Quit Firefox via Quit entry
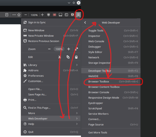This screenshot has height=137, width=156. coord(51,132)
